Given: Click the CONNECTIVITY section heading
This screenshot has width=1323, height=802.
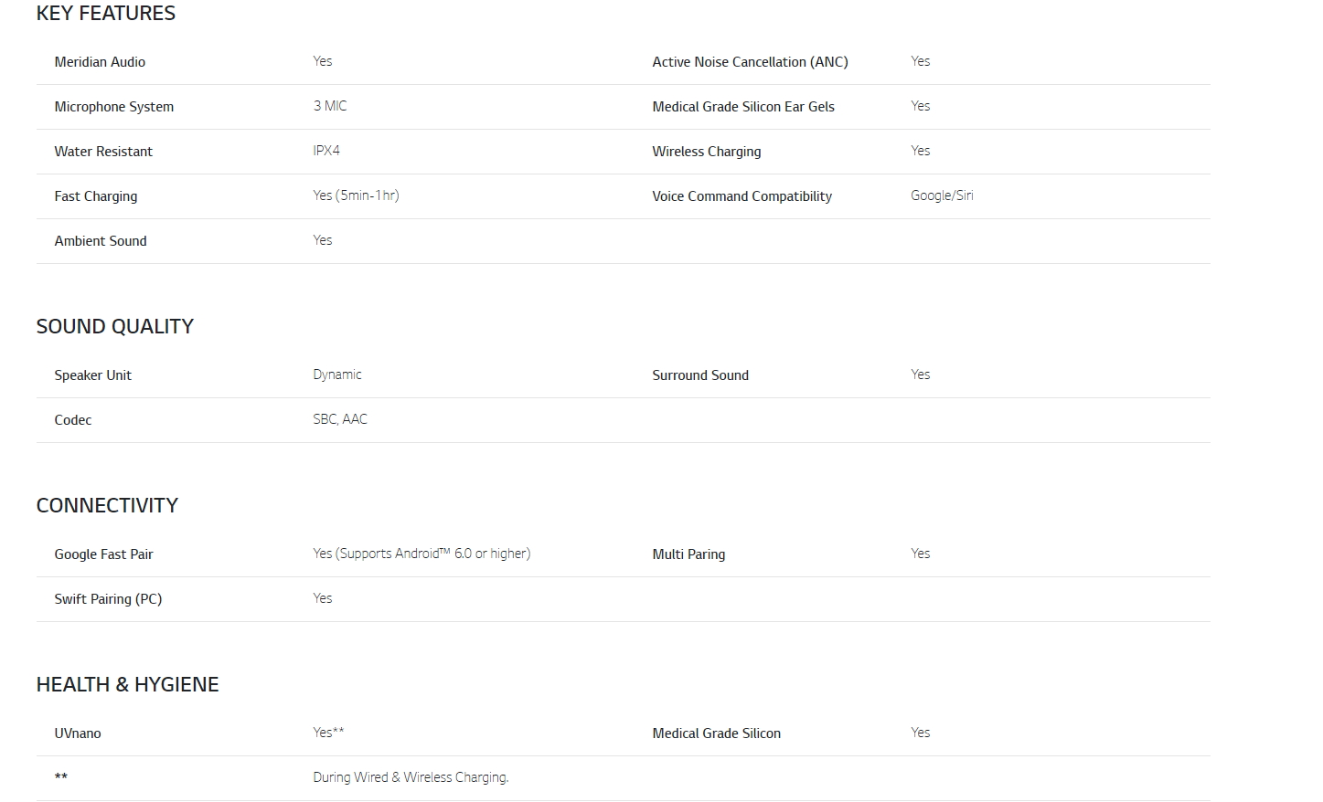Looking at the screenshot, I should coord(107,506).
